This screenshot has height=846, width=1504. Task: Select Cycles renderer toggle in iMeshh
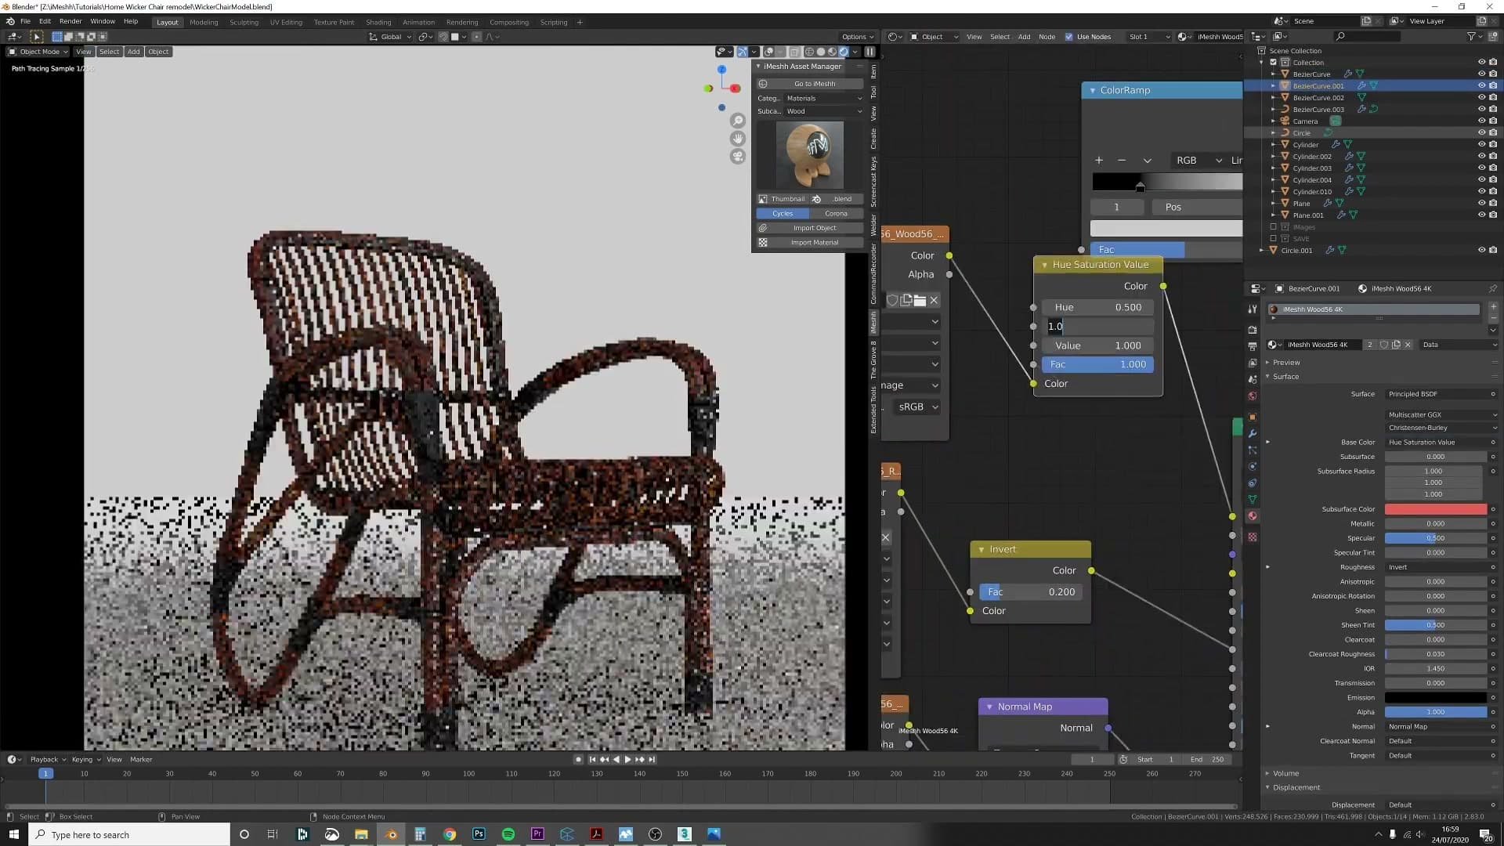click(x=783, y=214)
